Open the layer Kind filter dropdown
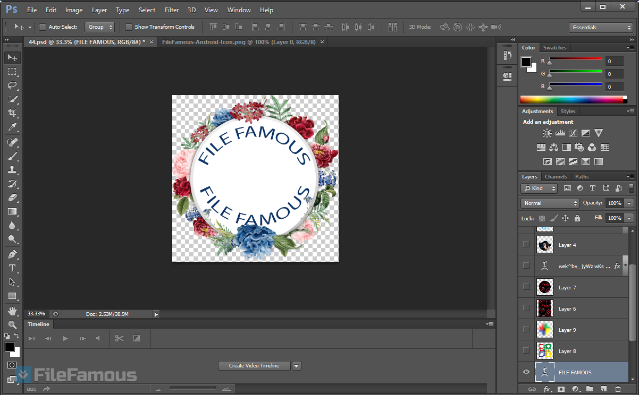Screen dimensions: 639x395 tap(539, 188)
